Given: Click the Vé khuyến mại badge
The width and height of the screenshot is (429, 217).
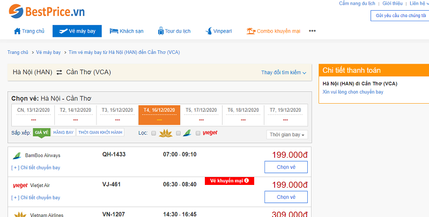Looking at the screenshot, I should [x=230, y=181].
